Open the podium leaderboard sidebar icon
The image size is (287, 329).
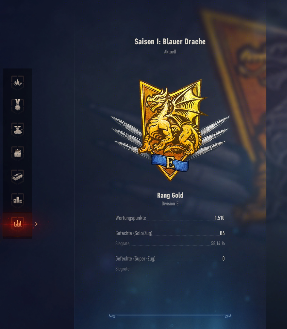tap(18, 200)
